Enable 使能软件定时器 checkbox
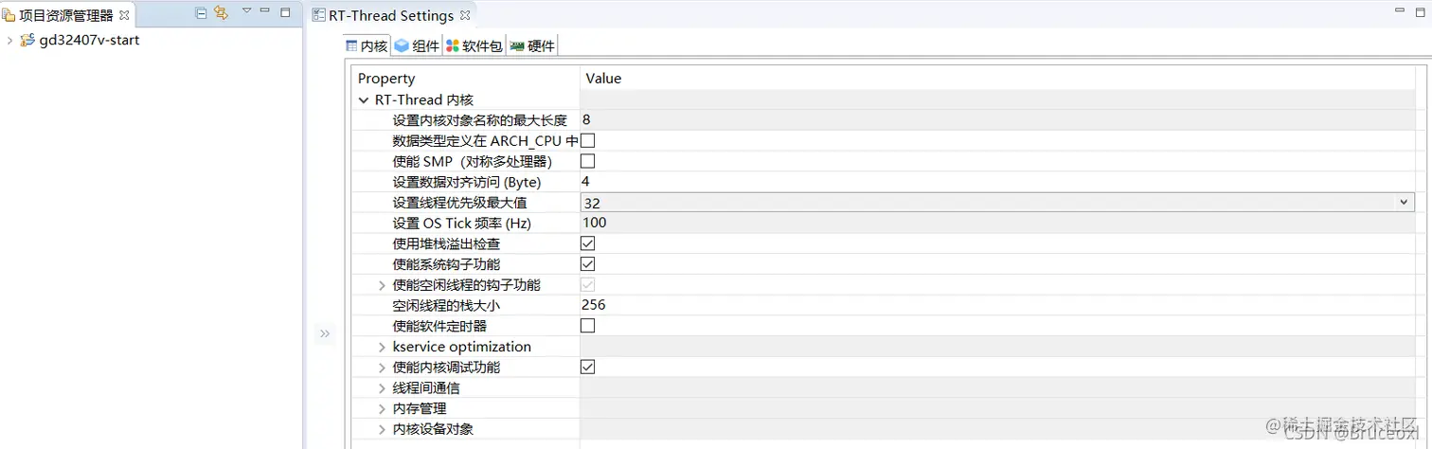Viewport: 1432px width, 449px height. pyautogui.click(x=587, y=326)
